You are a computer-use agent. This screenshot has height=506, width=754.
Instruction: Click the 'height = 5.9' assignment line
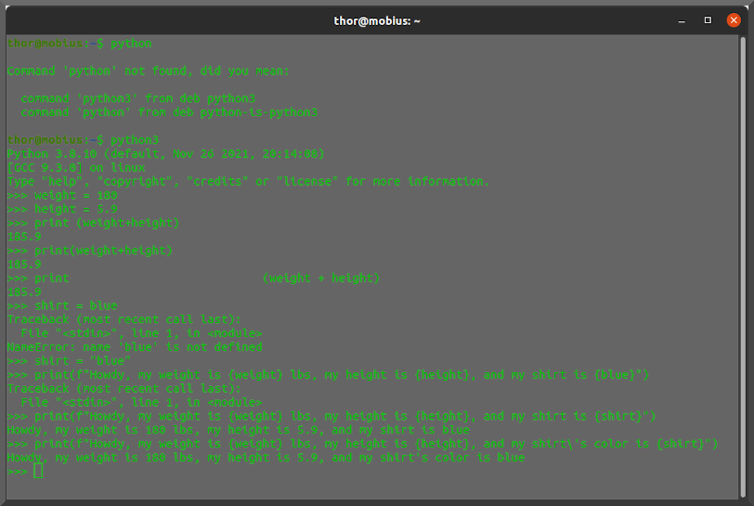75,209
